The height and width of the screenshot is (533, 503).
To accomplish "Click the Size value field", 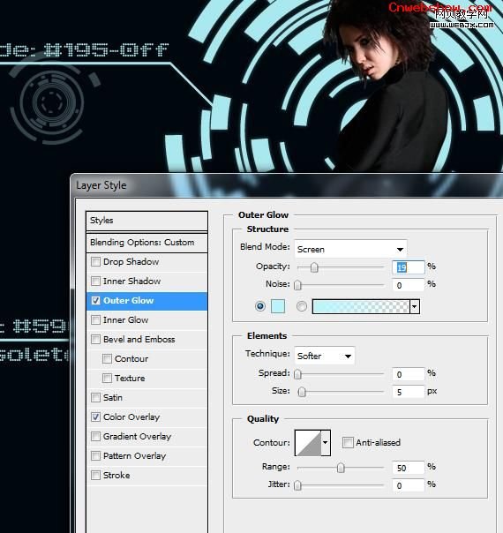I will pyautogui.click(x=409, y=392).
